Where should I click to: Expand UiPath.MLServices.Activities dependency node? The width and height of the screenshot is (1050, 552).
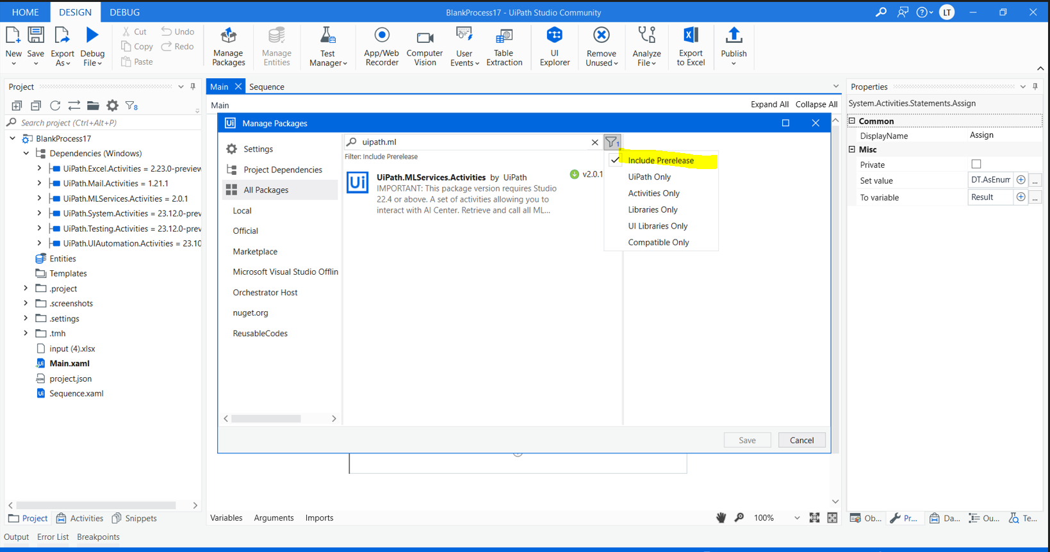click(40, 199)
